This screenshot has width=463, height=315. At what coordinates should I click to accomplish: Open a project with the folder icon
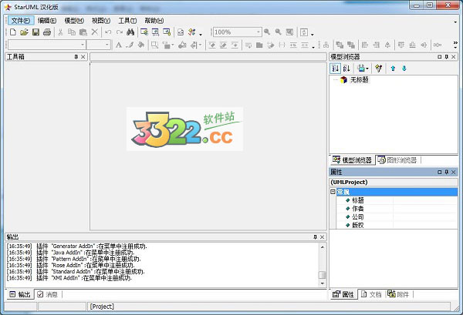pyautogui.click(x=24, y=32)
